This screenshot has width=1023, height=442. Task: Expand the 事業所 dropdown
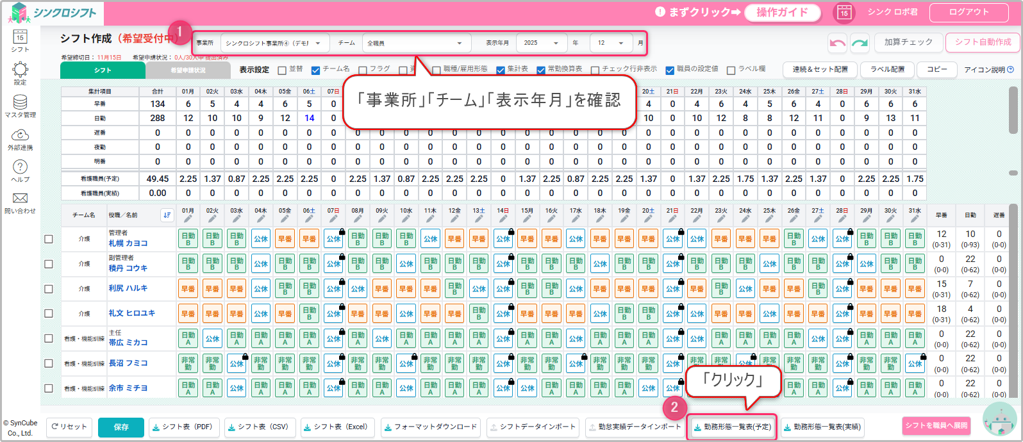[274, 43]
